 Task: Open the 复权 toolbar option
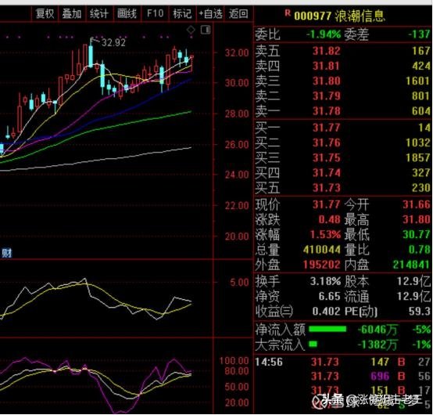click(45, 13)
